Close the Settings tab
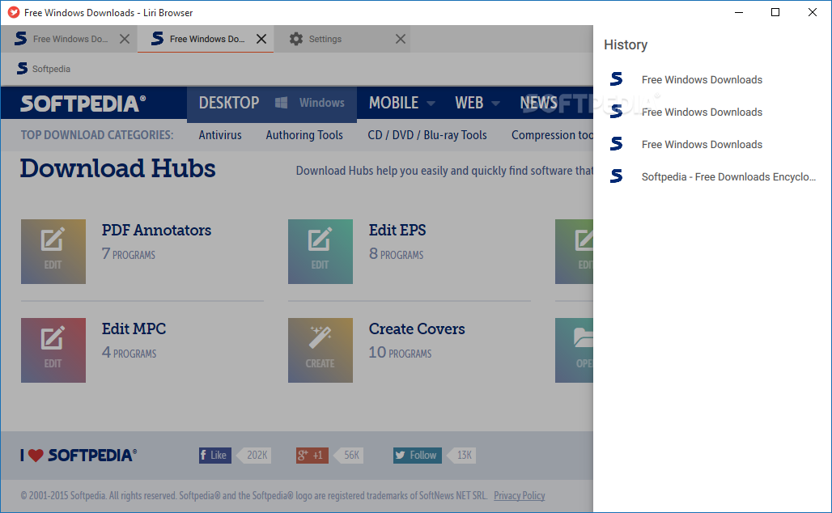The image size is (832, 513). 401,40
